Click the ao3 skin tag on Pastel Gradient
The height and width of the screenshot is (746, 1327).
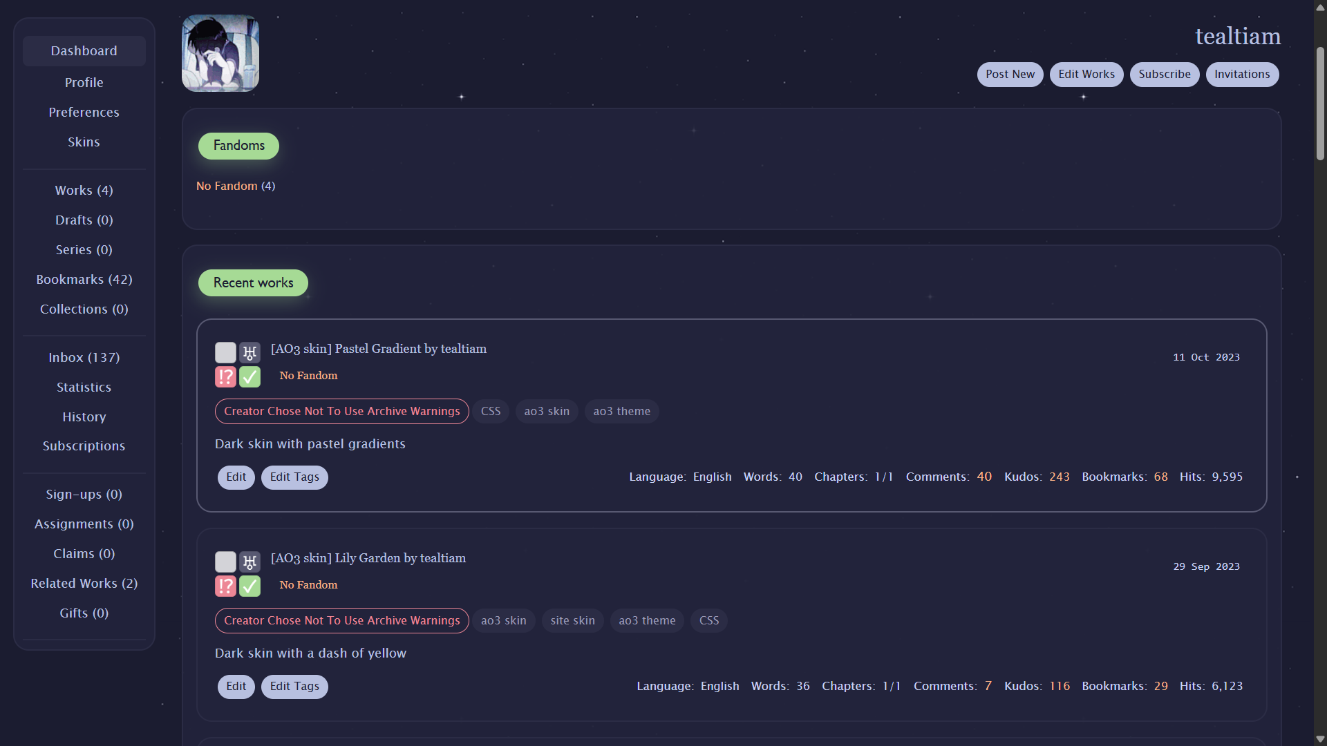pyautogui.click(x=547, y=412)
